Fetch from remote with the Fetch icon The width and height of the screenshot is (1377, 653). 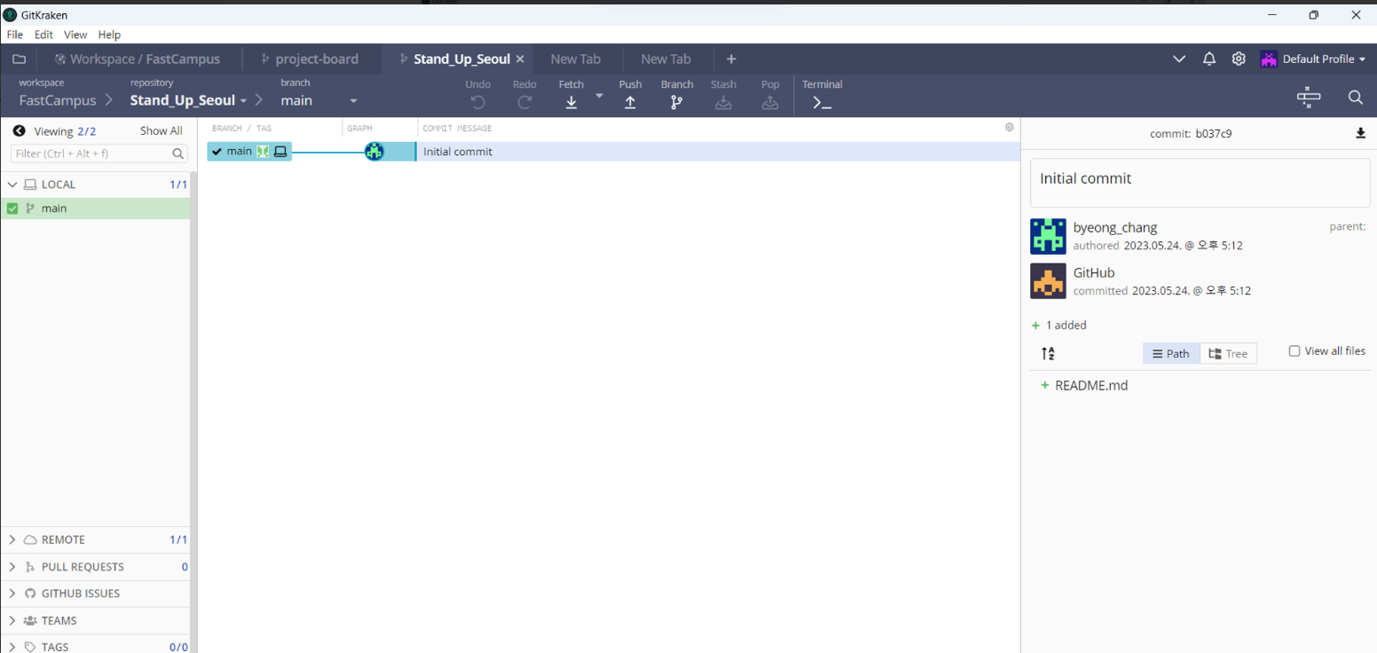[571, 102]
